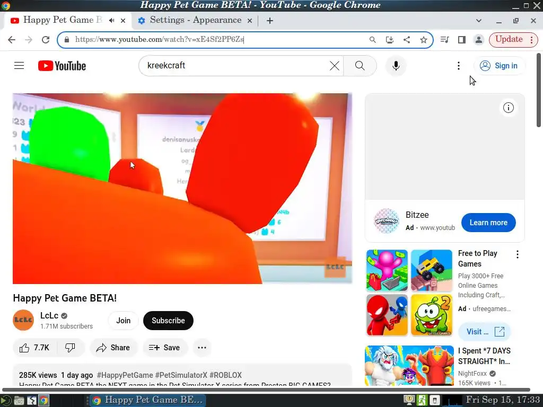Expand the tab search chevron

[x=479, y=21]
